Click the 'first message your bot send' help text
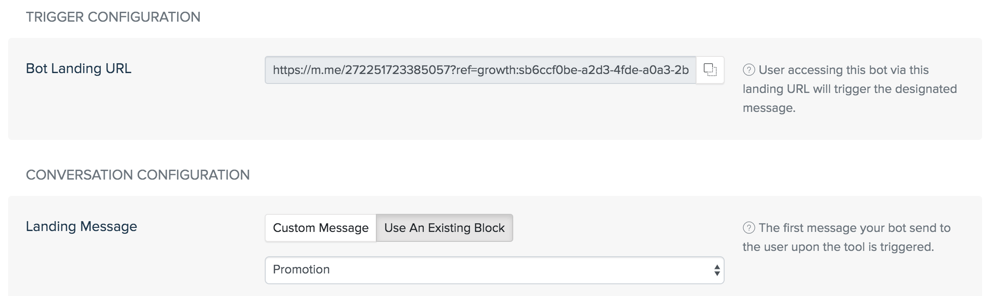The image size is (993, 296). [855, 228]
